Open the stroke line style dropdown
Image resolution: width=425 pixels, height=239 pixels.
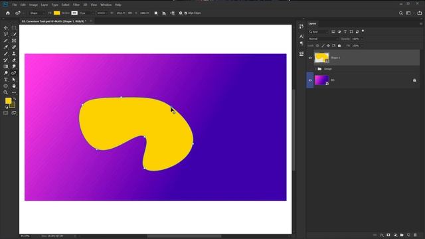102,13
